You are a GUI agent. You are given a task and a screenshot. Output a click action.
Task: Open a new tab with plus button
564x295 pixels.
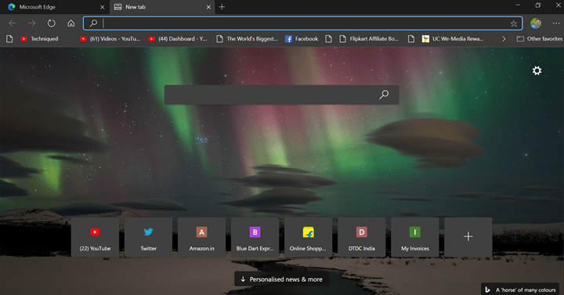pos(222,7)
